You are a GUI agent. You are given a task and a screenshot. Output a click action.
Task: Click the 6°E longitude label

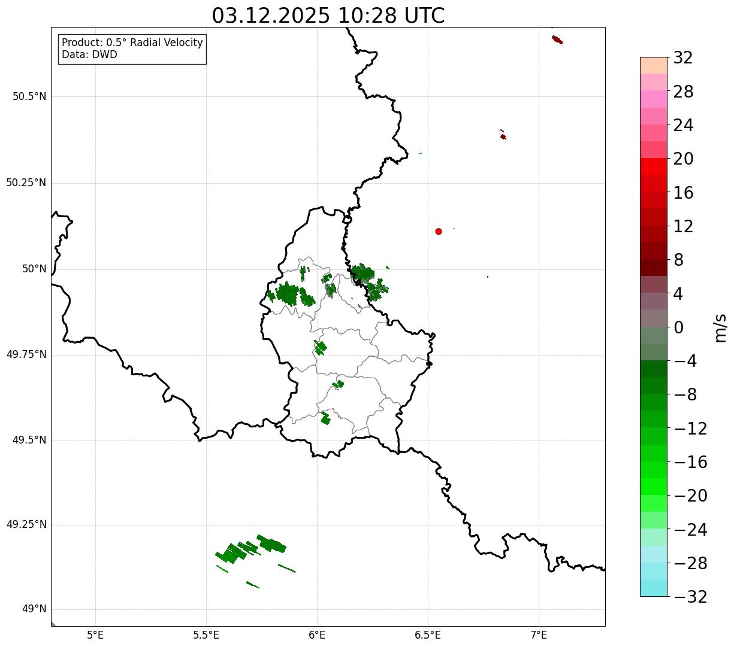pyautogui.click(x=317, y=634)
